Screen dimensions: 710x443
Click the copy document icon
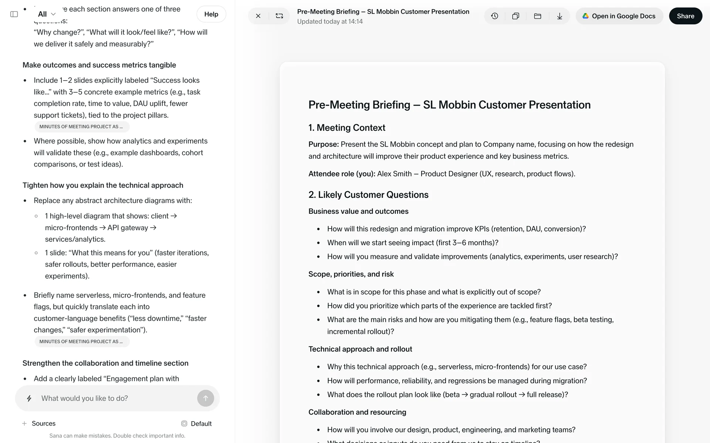[x=515, y=16]
